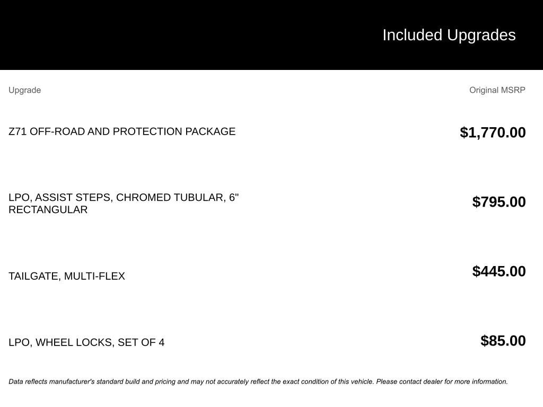Click the words PROTECTION PACKAGE
This screenshot has height=407, width=543.
(x=174, y=131)
